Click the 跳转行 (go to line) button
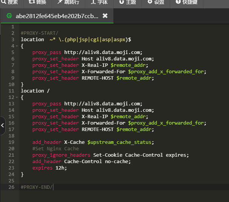This screenshot has height=202, width=229. (68, 2)
